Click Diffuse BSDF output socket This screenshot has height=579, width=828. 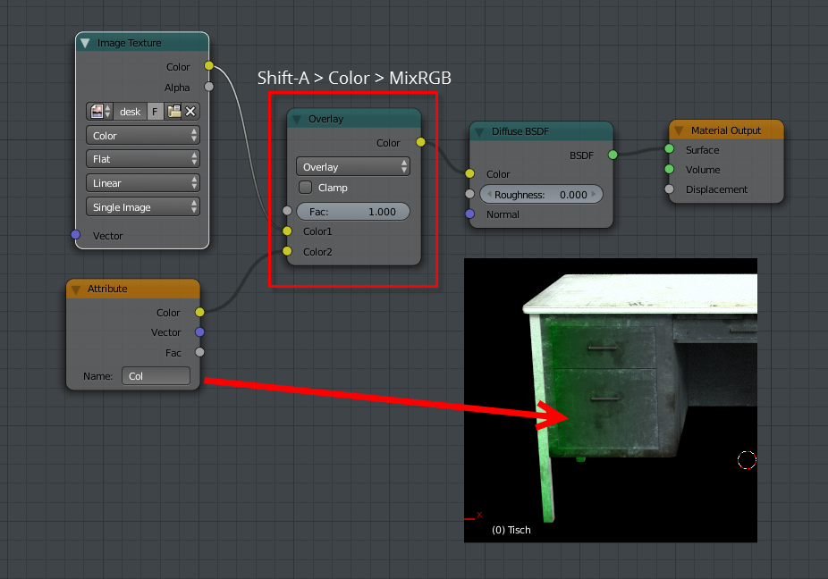[613, 155]
